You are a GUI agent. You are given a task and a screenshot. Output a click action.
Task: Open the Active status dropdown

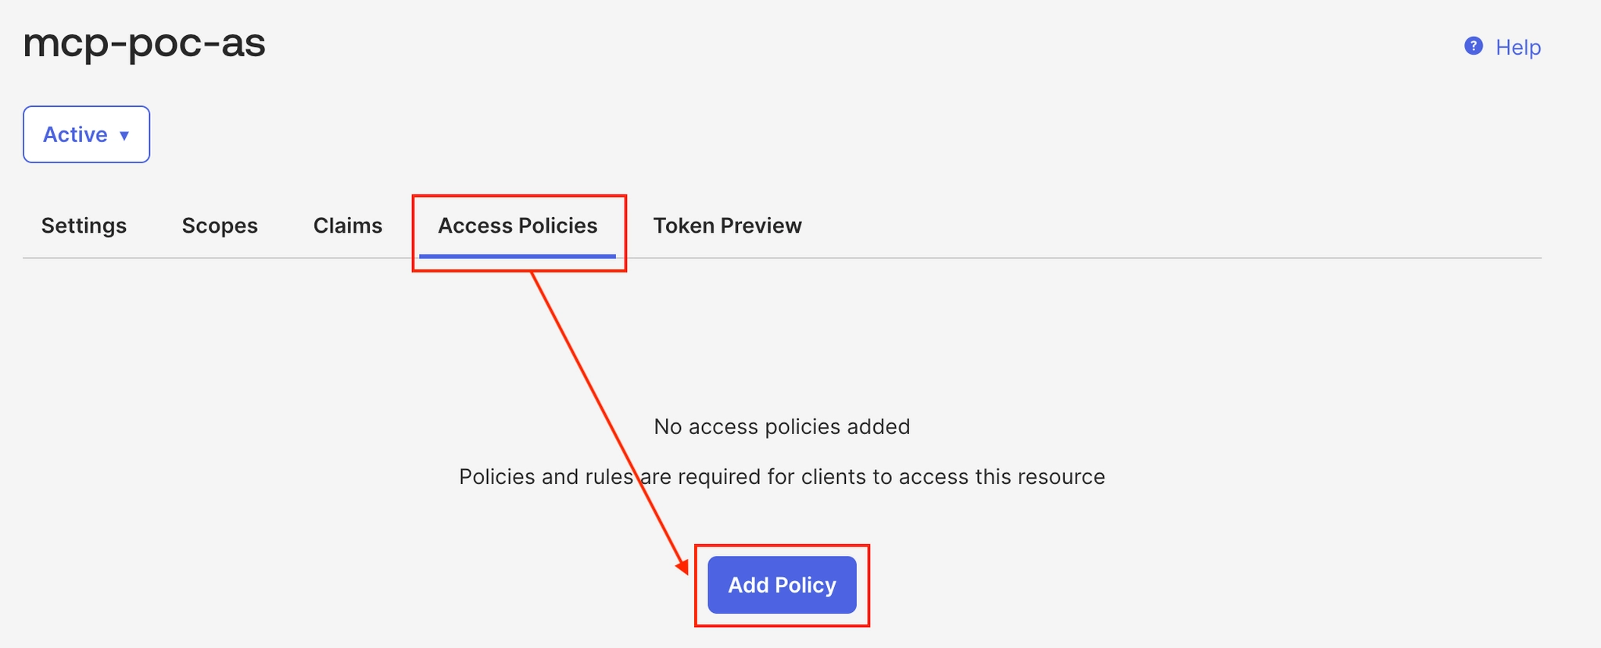tap(87, 134)
